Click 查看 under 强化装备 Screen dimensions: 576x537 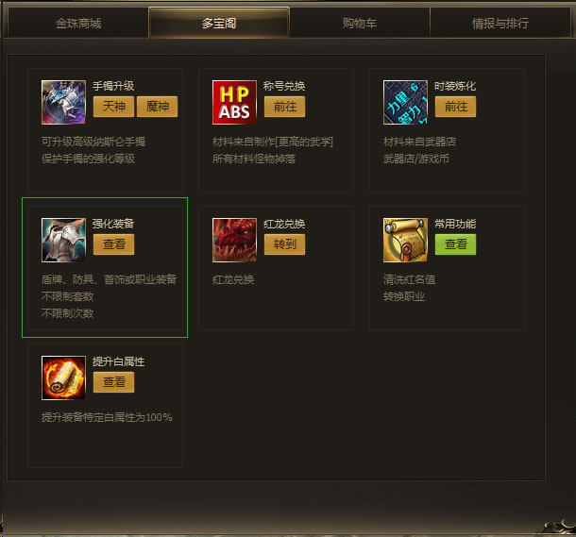click(x=113, y=244)
